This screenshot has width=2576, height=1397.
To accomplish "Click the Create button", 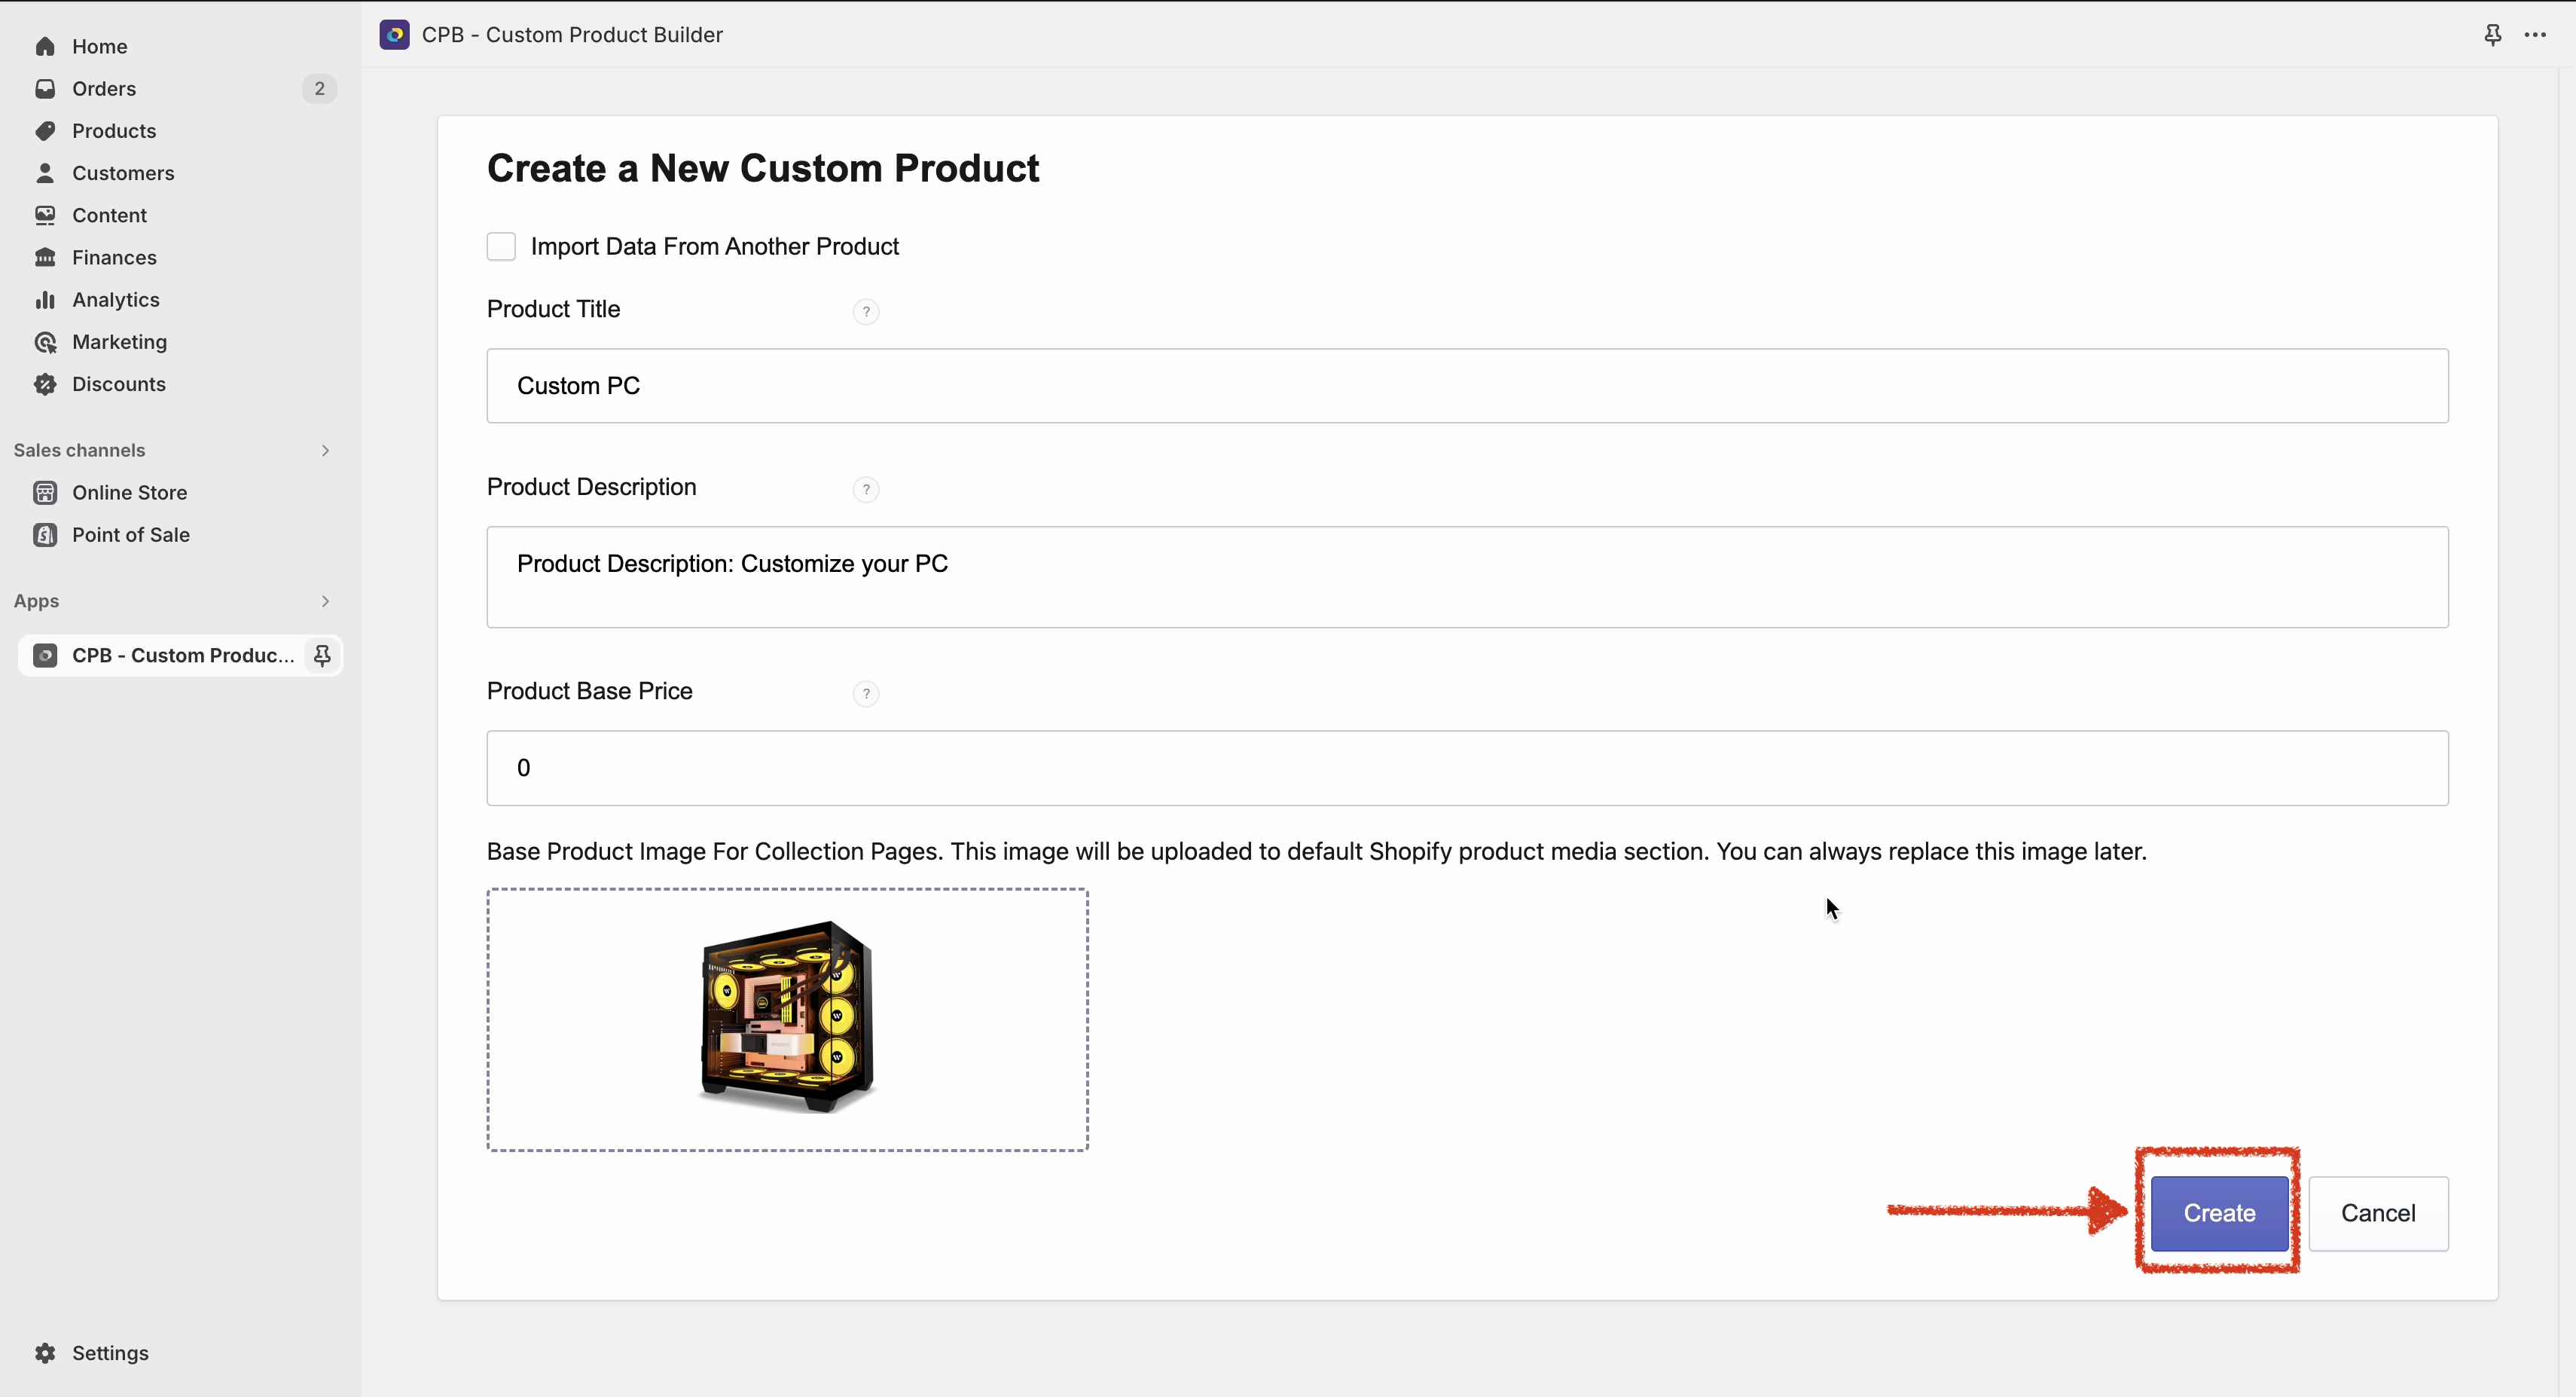I will 2219,1213.
